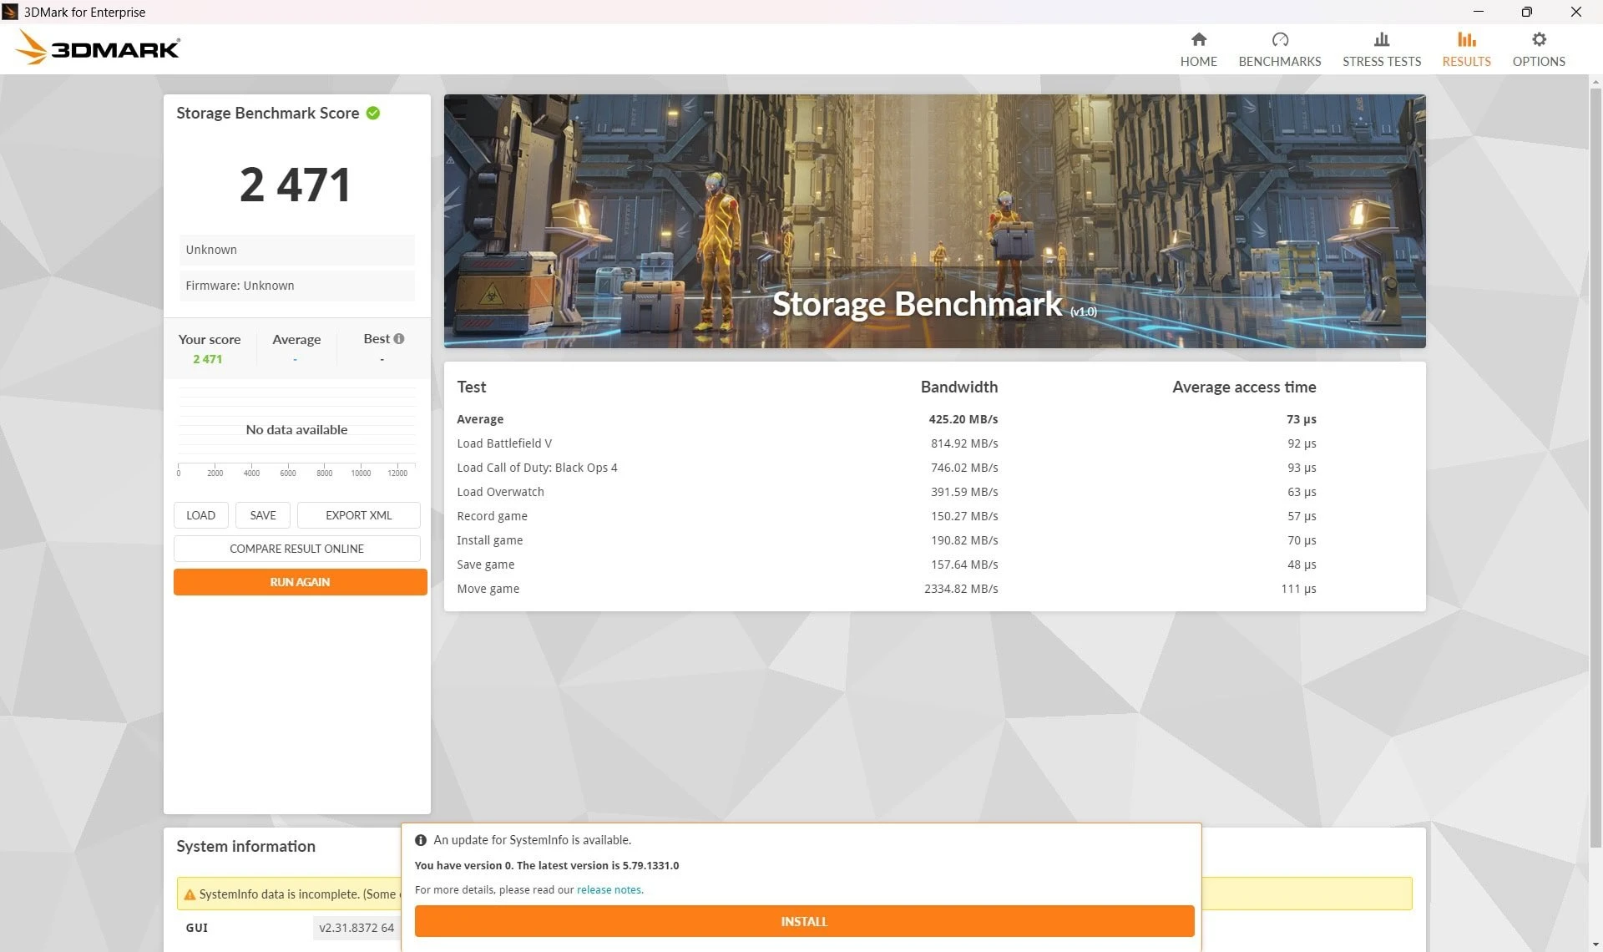This screenshot has height=952, width=1603.
Task: Click the Your score 2 471 value
Action: tap(207, 359)
